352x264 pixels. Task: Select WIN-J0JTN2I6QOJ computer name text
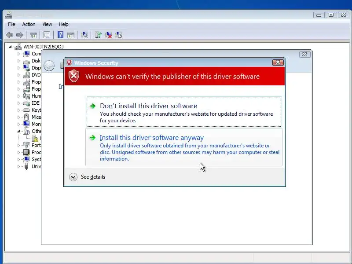(x=44, y=47)
